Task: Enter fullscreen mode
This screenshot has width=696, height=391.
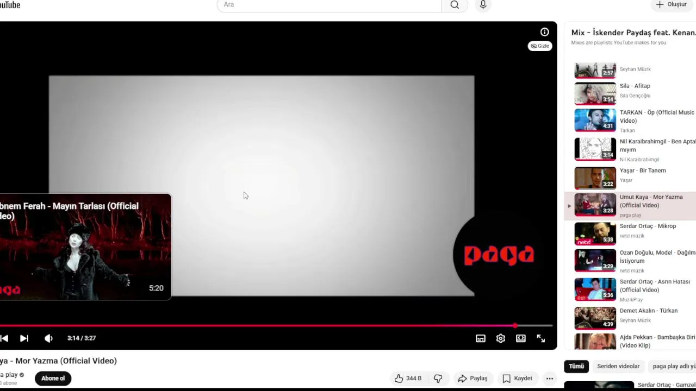Action: [x=541, y=338]
